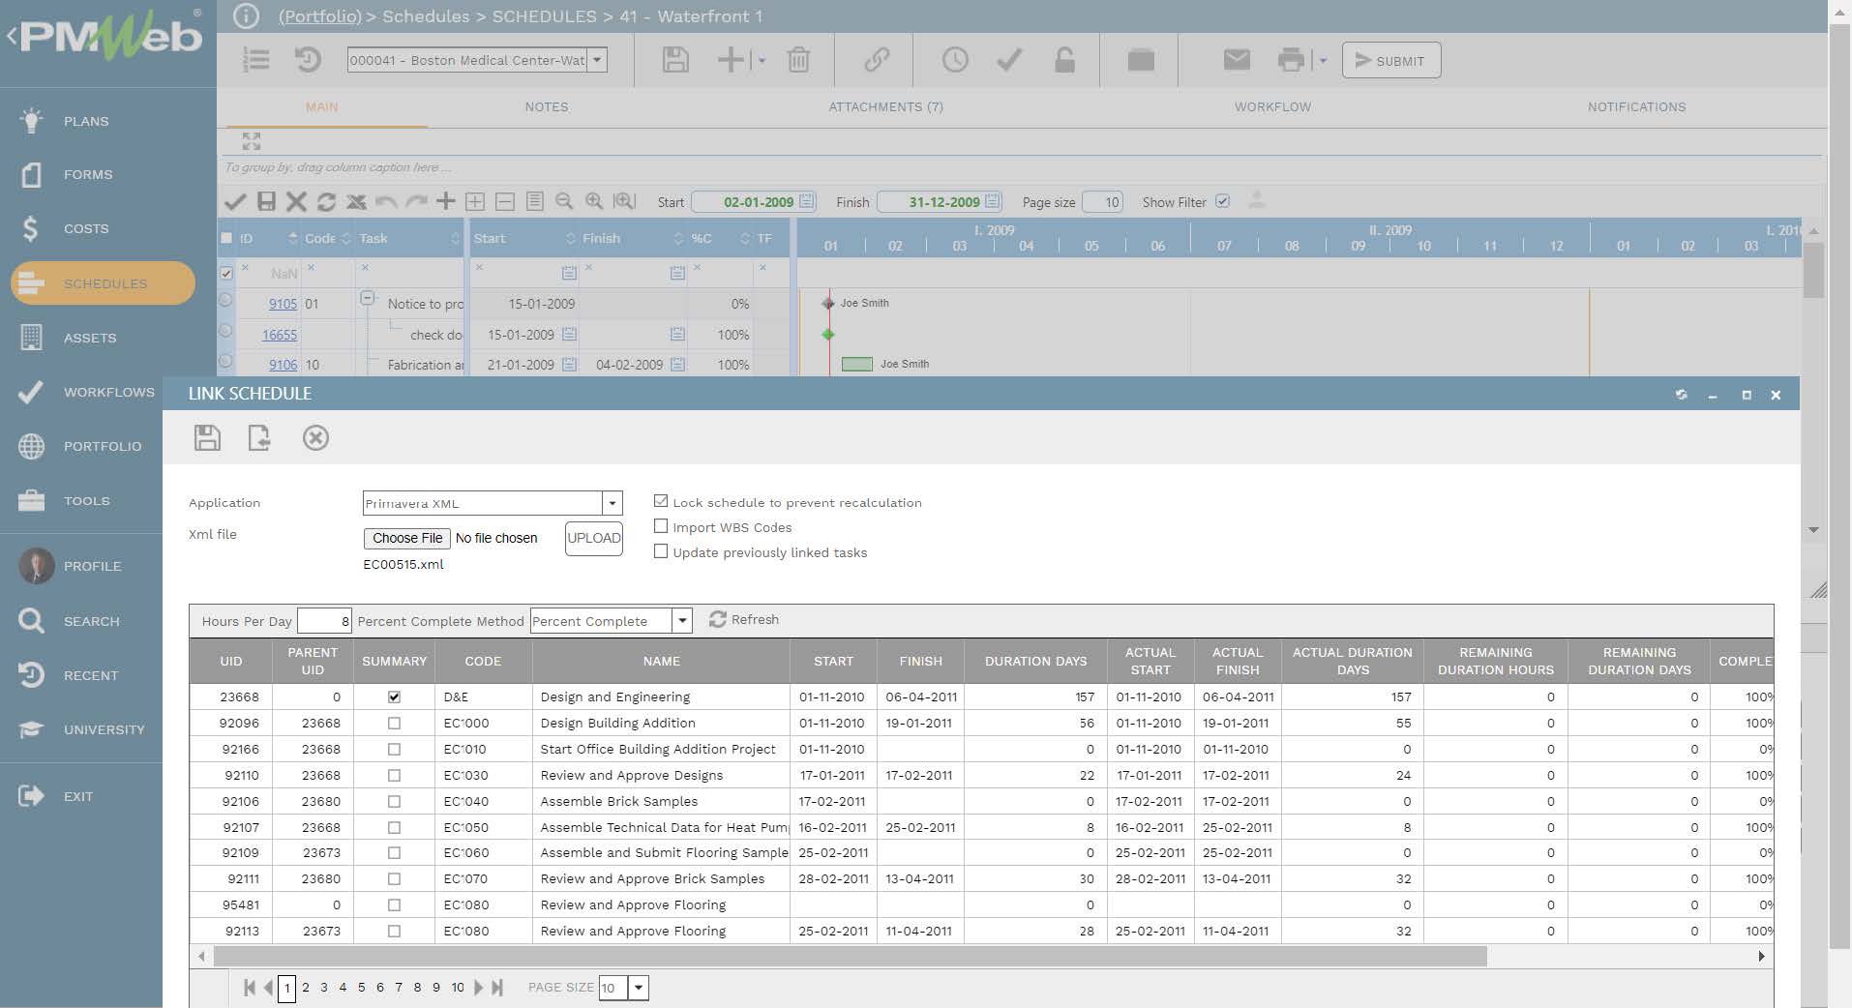Click the envelope email icon
The image size is (1852, 1008).
pyautogui.click(x=1237, y=60)
